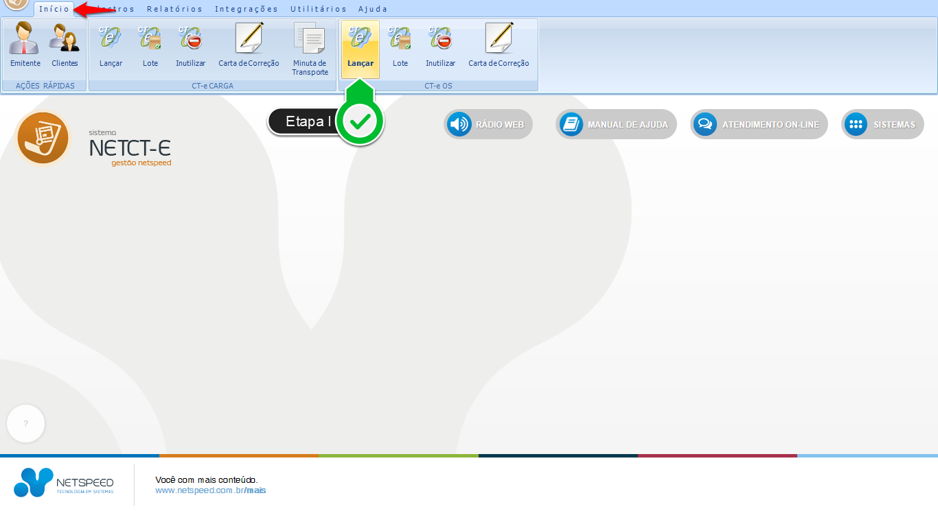Image resolution: width=938 pixels, height=511 pixels.
Task: Click the RÁDIO WEB button
Action: click(x=488, y=125)
